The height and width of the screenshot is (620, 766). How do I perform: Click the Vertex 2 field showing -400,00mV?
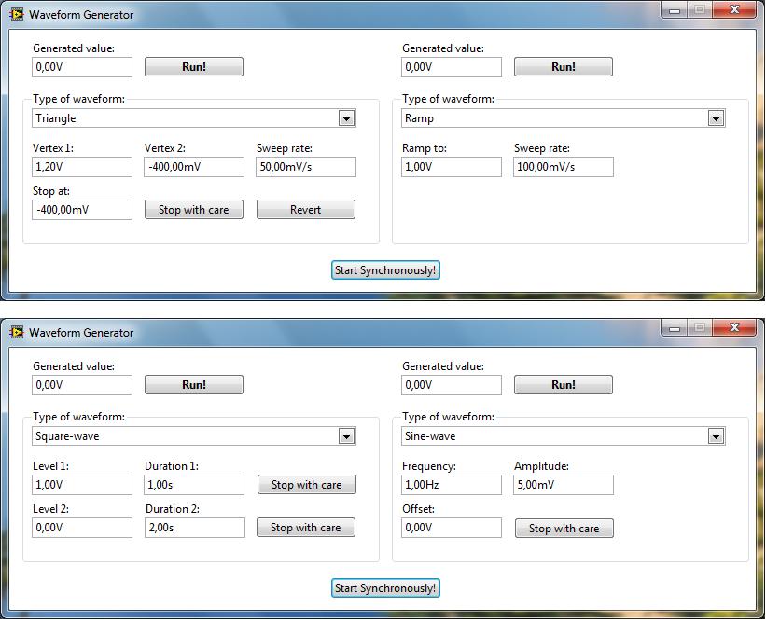(194, 167)
